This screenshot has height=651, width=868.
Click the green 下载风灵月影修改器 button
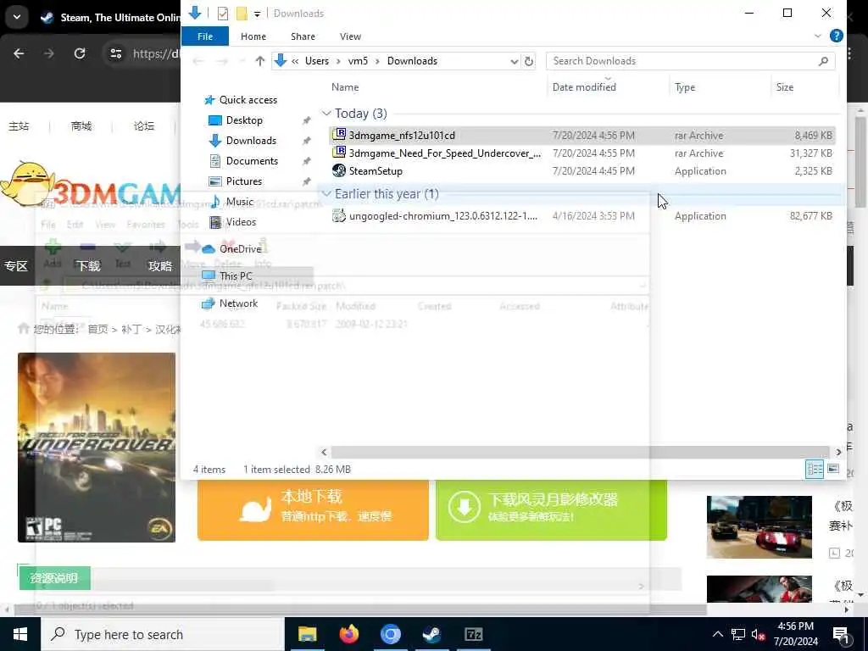point(551,509)
